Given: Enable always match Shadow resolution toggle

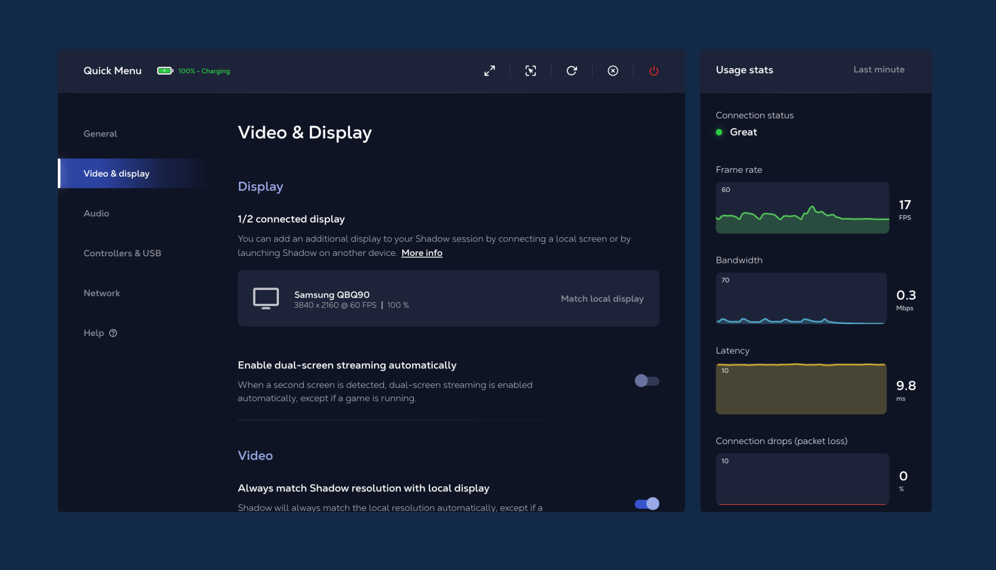Looking at the screenshot, I should click(x=647, y=503).
